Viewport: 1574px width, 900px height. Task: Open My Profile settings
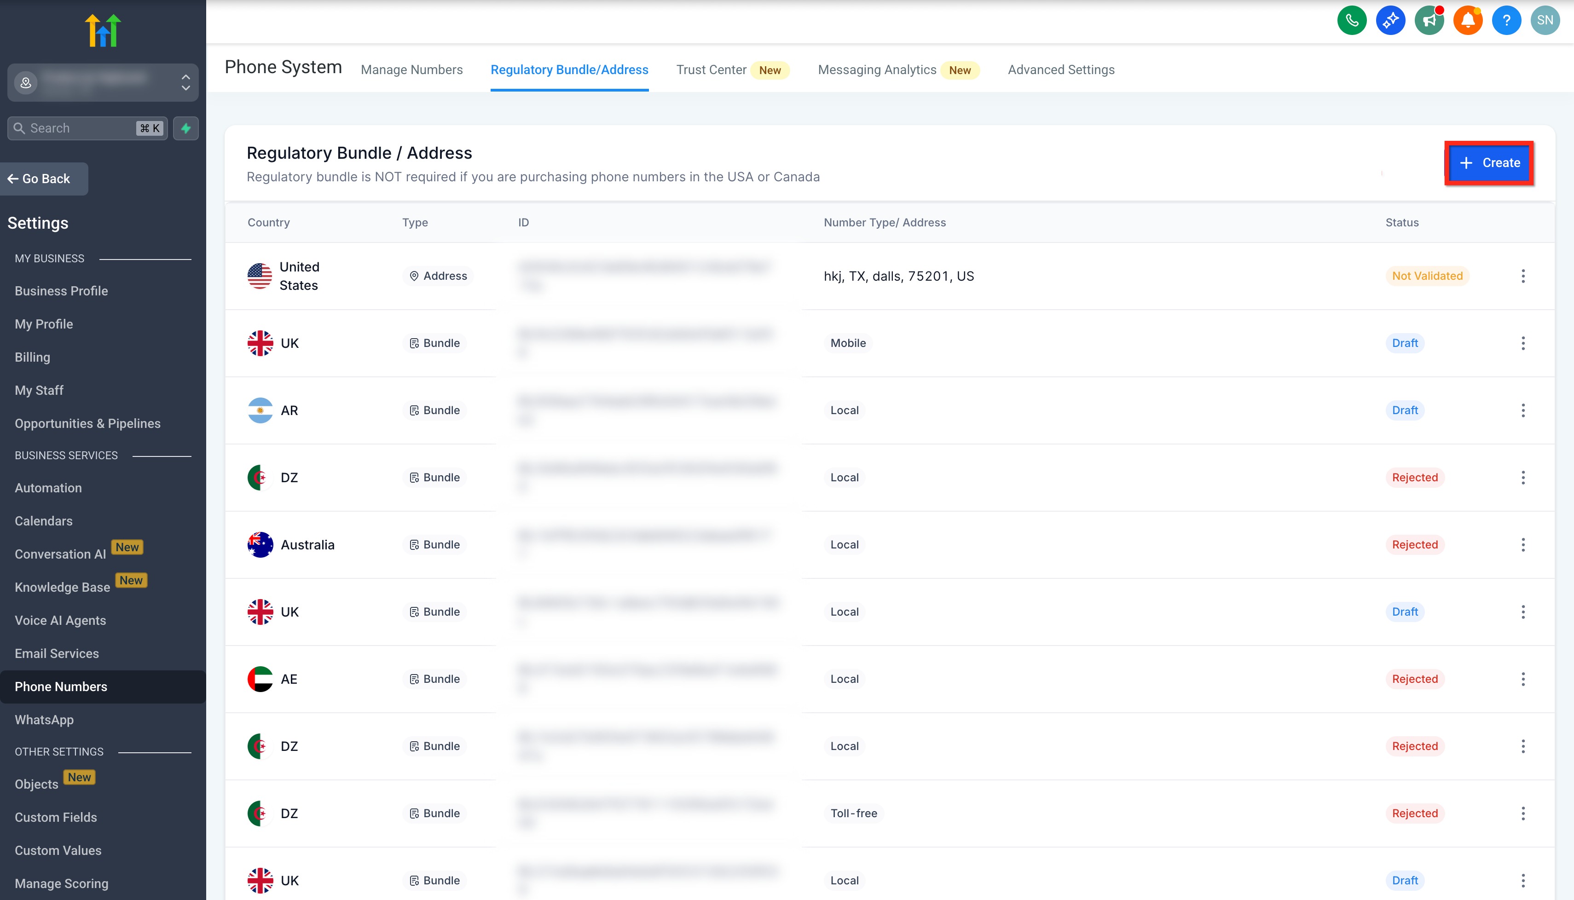pyautogui.click(x=44, y=324)
